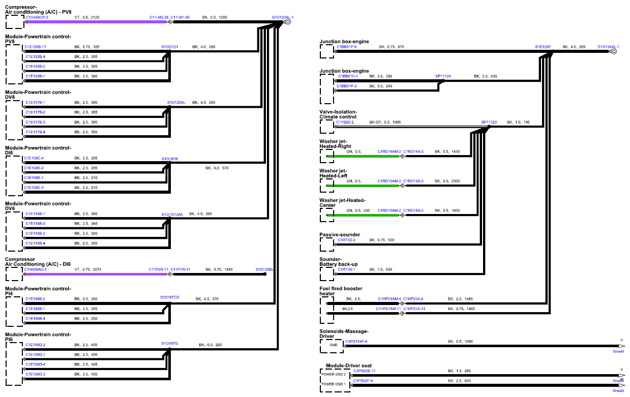This screenshot has height=397, width=630.
Task: Open battery back-up sounder pin C1RT16-1
Action: tap(347, 269)
